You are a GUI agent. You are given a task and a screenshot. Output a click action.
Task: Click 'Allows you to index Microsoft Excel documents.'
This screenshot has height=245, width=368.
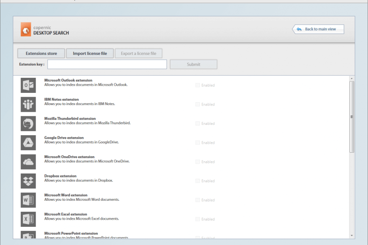tap(82, 219)
